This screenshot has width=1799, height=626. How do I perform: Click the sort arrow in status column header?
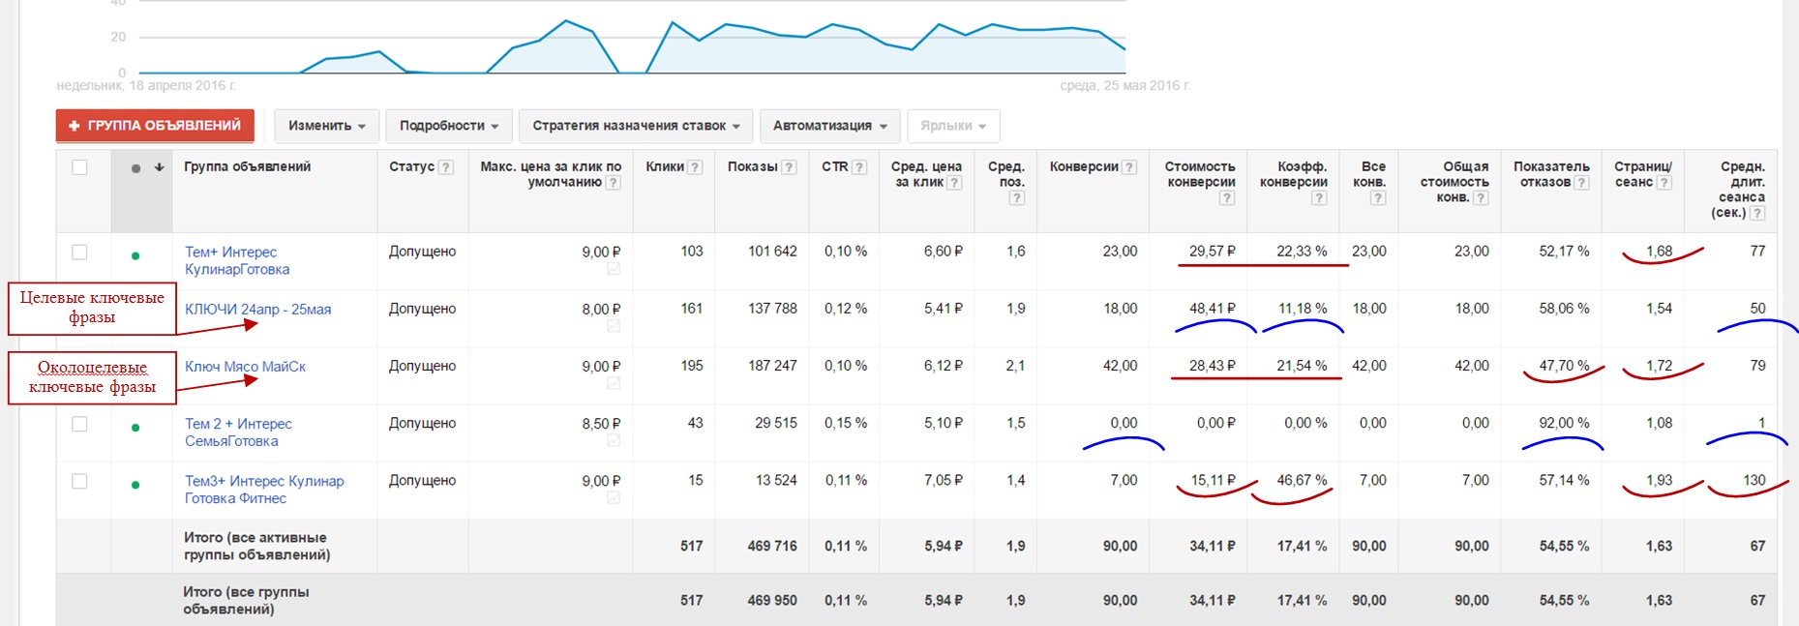159,167
